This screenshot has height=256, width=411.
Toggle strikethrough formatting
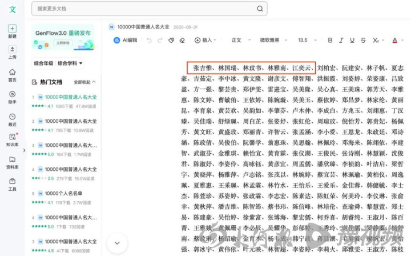363,41
